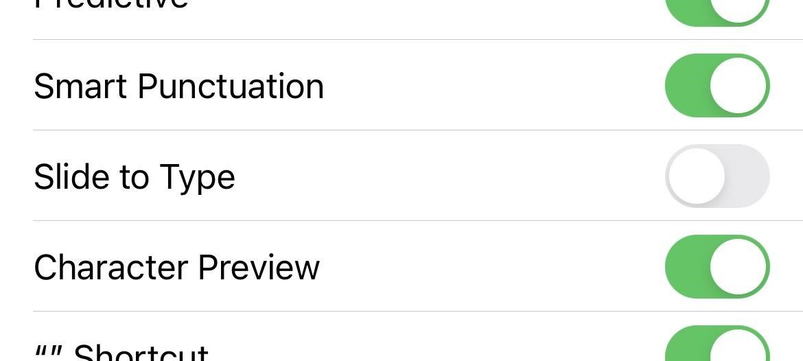This screenshot has width=803, height=361.
Task: Click empty space in Smart Punctuation row
Action: coord(494,86)
